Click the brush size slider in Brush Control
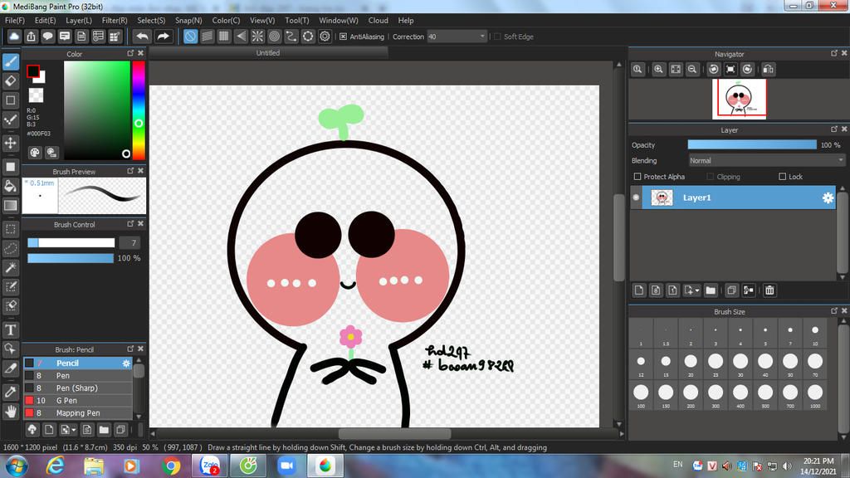The width and height of the screenshot is (850, 478). 71,243
